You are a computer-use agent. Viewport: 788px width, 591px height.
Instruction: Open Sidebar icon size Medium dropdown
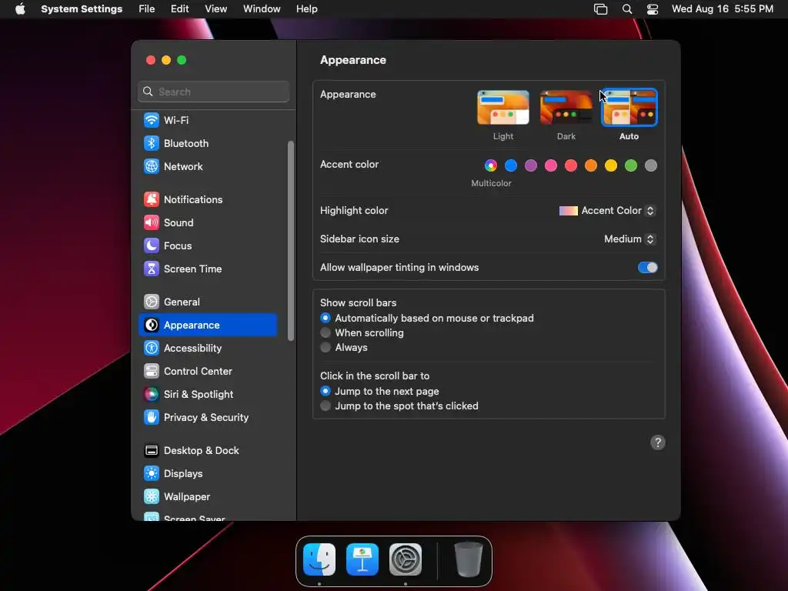point(629,239)
